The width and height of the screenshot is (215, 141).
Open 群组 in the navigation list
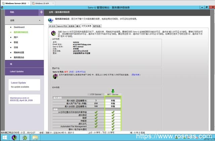point(16,42)
